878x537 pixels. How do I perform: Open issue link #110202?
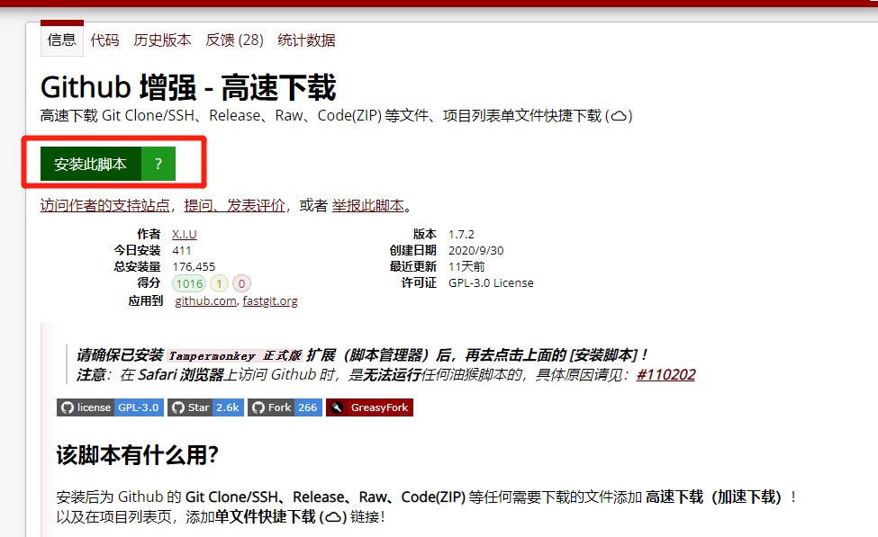[665, 375]
